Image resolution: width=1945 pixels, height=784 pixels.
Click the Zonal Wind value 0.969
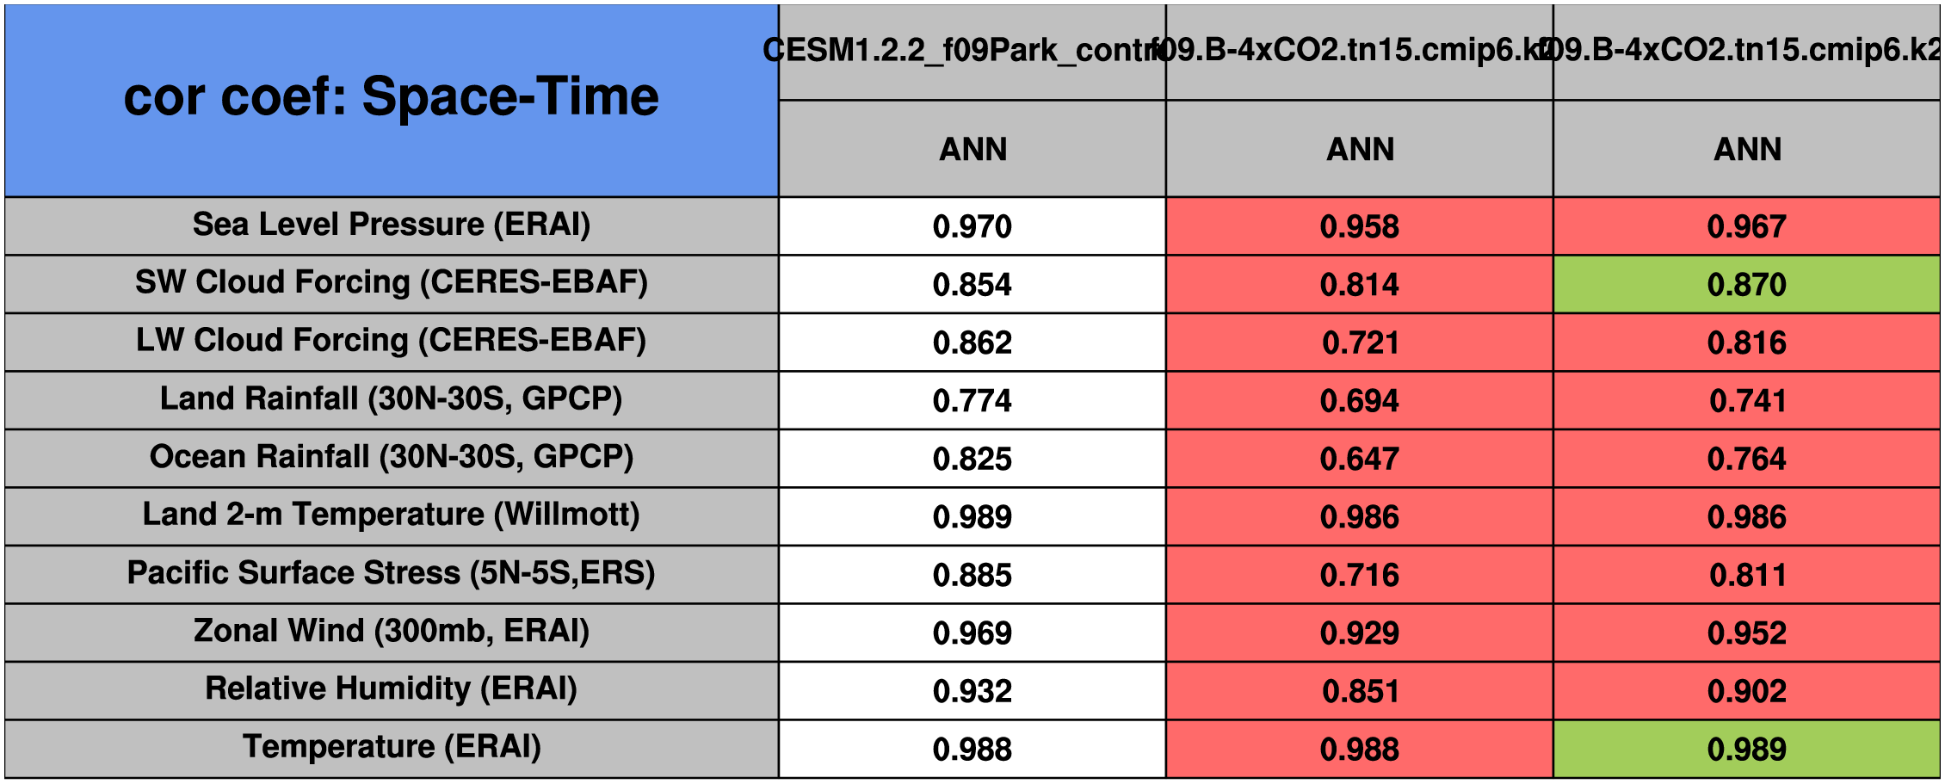point(972,633)
